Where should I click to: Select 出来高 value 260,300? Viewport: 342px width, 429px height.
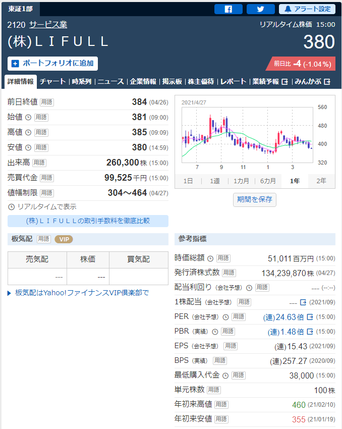pos(123,163)
